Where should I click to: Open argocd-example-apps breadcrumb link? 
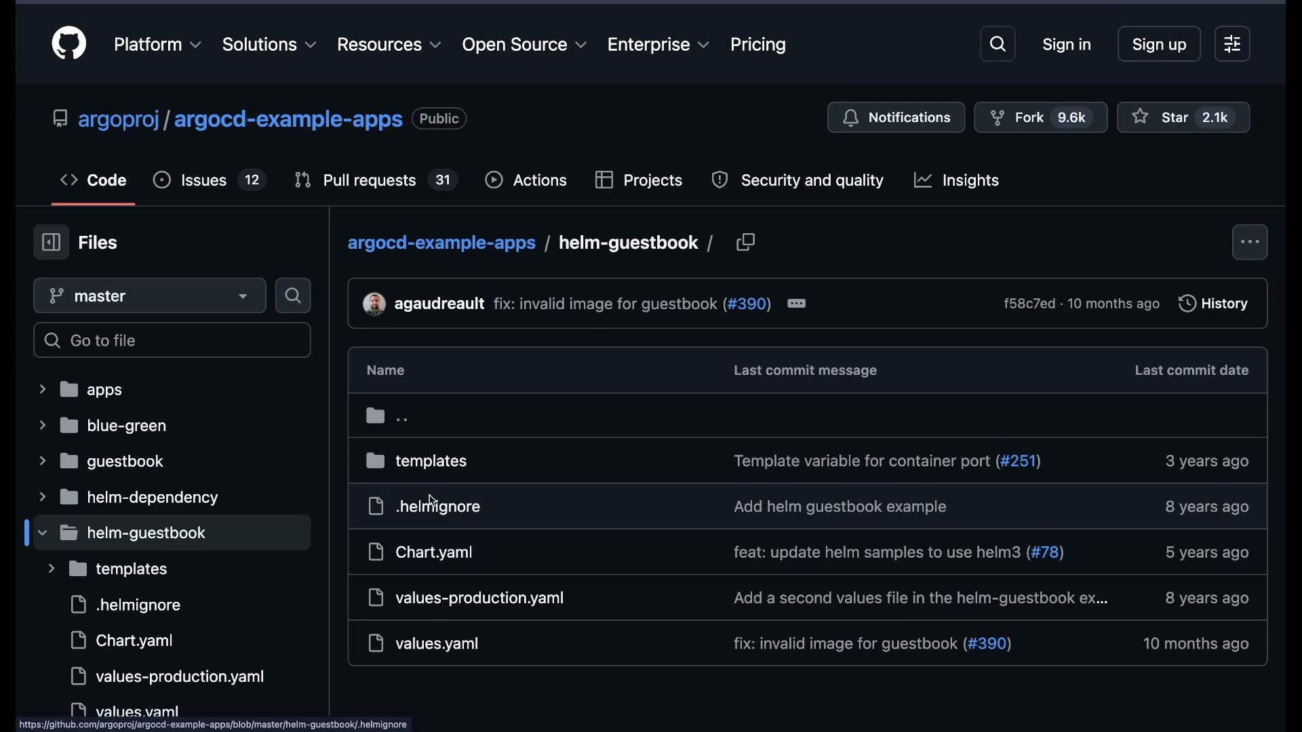(441, 243)
